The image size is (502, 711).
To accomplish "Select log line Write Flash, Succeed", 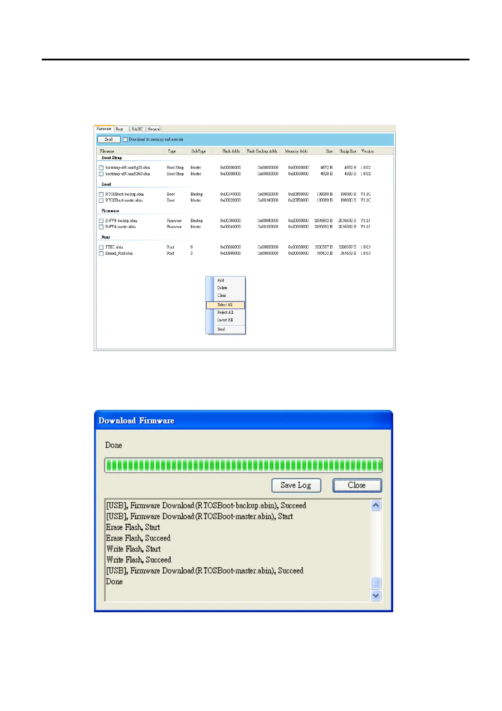I will pos(139,560).
